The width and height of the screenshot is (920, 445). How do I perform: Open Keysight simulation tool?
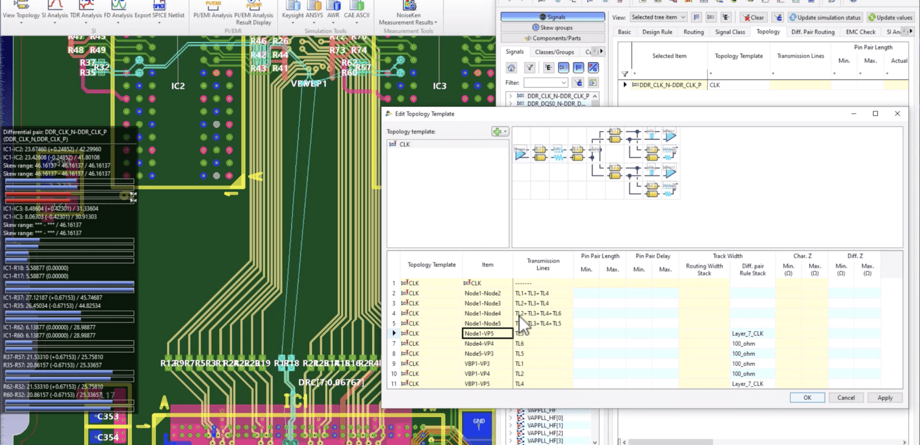click(293, 11)
